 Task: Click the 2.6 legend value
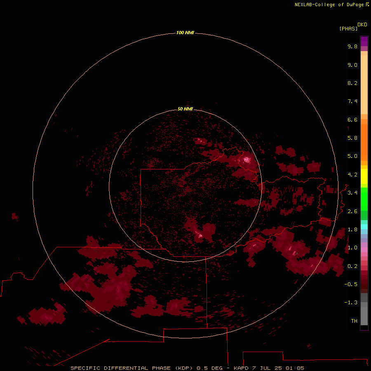click(x=352, y=211)
